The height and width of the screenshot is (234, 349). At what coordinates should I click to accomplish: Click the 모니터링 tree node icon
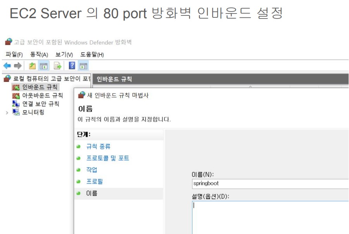[x=16, y=112]
